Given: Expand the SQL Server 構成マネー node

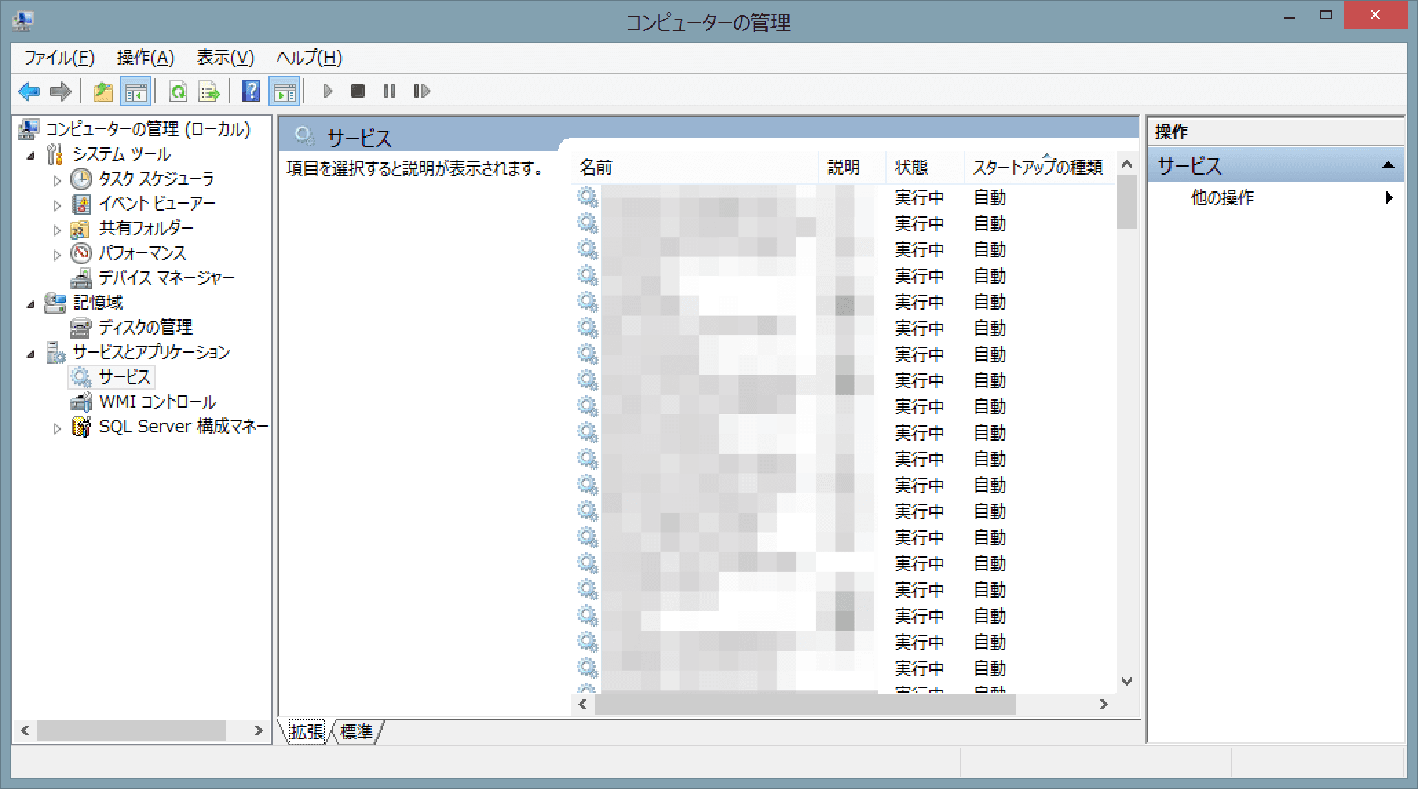Looking at the screenshot, I should pos(58,427).
